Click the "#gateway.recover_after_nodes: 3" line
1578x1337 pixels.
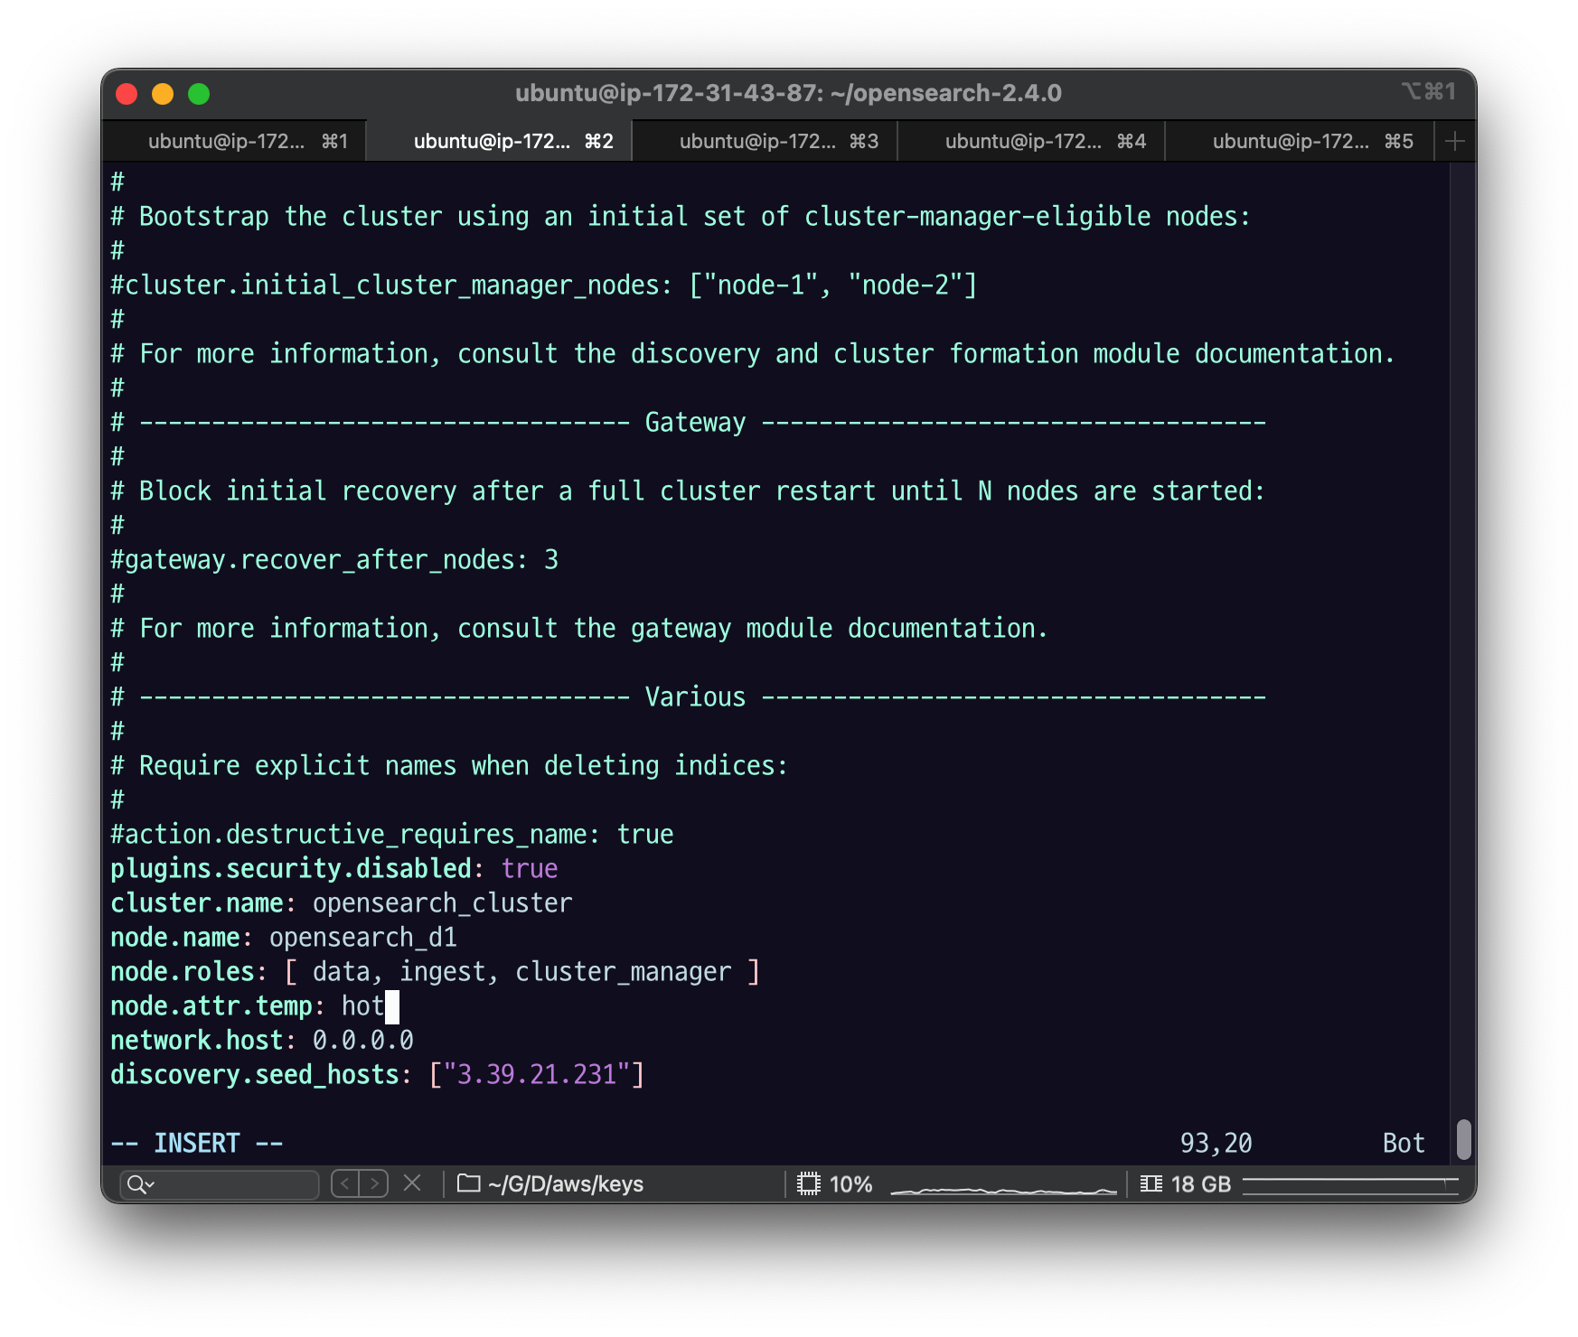click(334, 560)
